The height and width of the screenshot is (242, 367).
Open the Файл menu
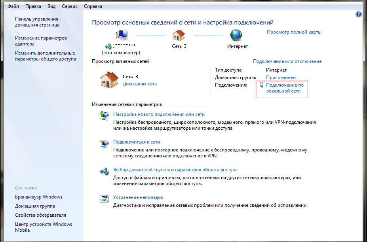(13, 6)
